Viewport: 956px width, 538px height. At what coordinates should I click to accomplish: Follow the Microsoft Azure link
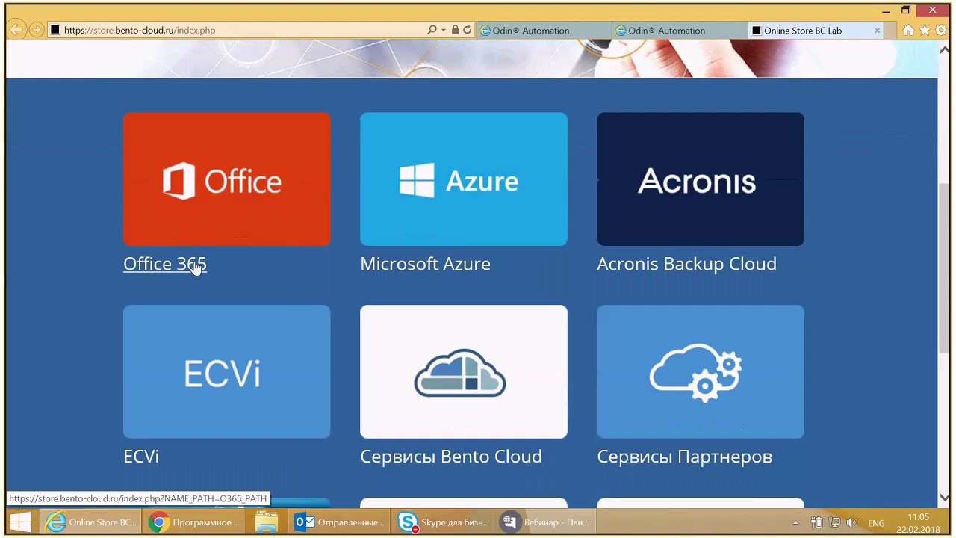[x=425, y=264]
